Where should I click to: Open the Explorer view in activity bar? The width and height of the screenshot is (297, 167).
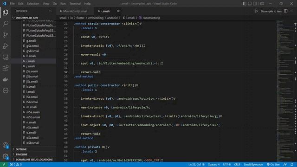(x=6, y=13)
